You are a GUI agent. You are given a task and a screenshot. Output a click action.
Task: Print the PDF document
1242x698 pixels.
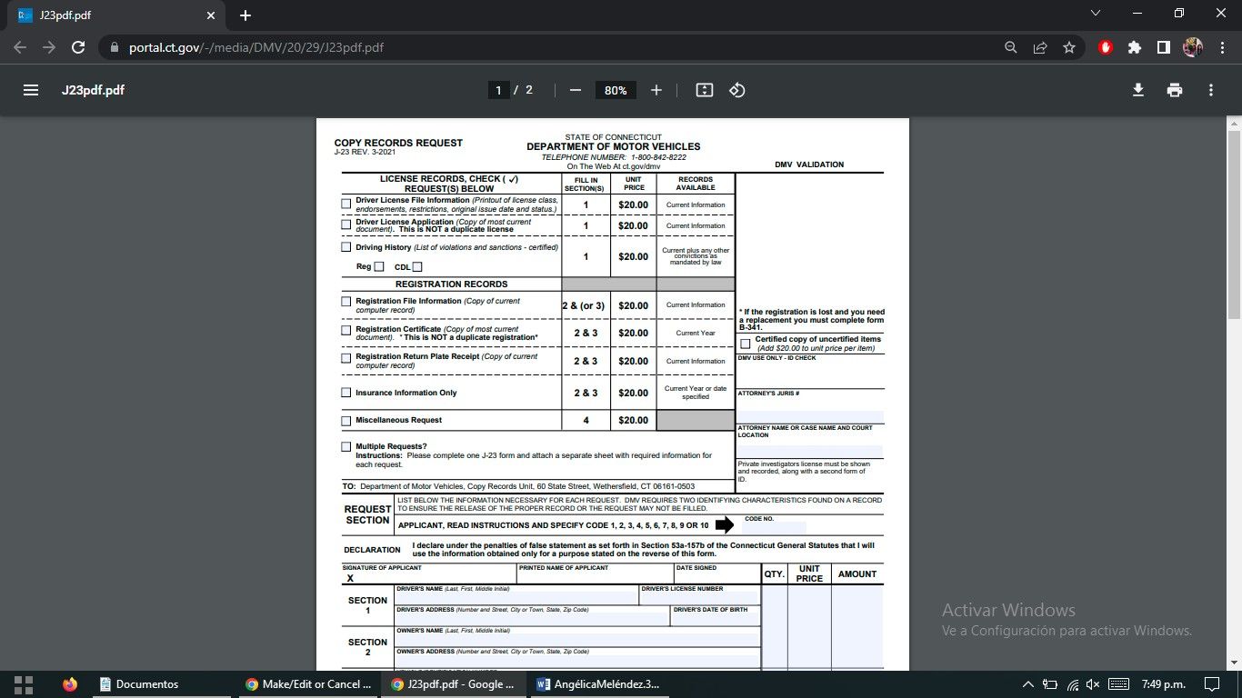[1174, 90]
